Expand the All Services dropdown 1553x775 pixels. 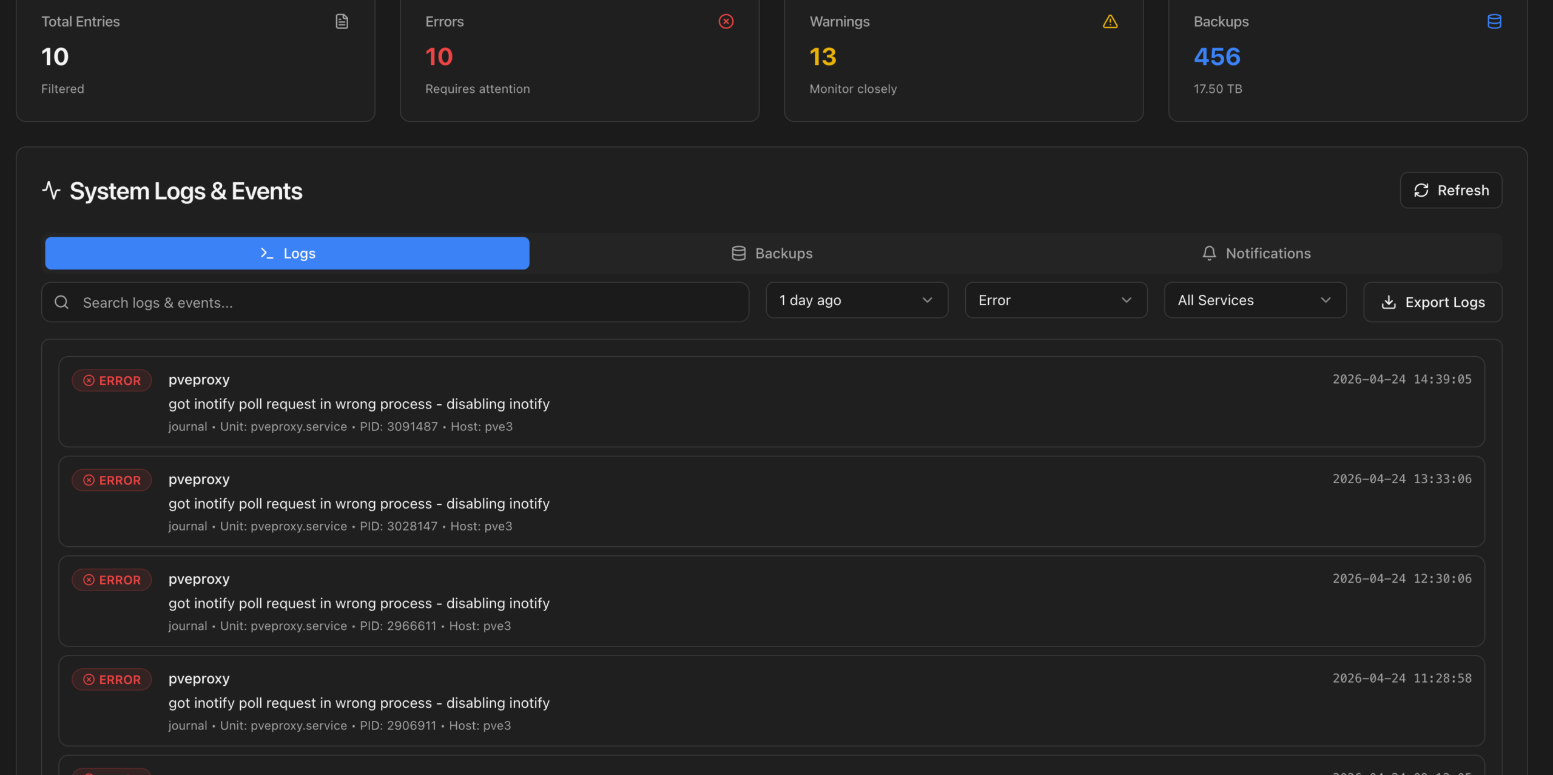pyautogui.click(x=1255, y=300)
